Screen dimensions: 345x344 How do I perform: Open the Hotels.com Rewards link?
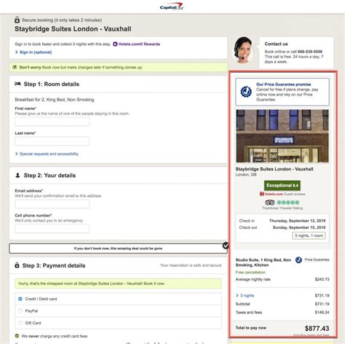point(139,44)
